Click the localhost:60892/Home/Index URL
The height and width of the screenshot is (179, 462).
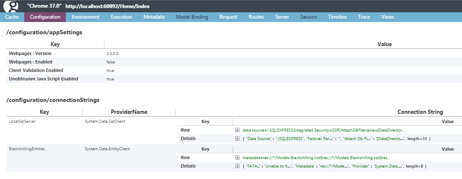click(x=107, y=6)
